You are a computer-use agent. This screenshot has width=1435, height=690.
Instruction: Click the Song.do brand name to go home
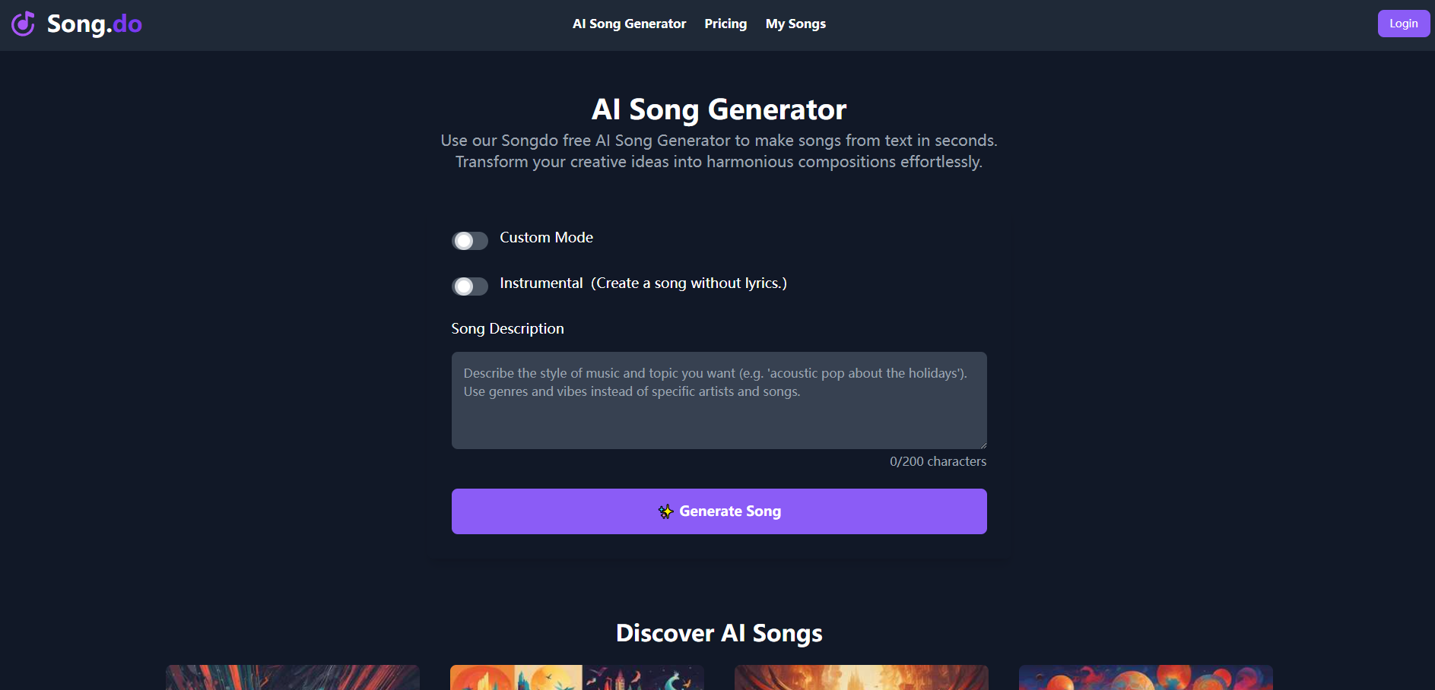tap(94, 24)
